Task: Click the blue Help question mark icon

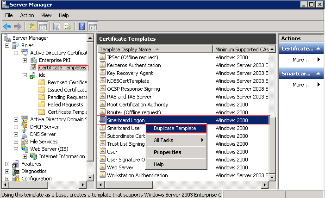Action: click(x=82, y=26)
